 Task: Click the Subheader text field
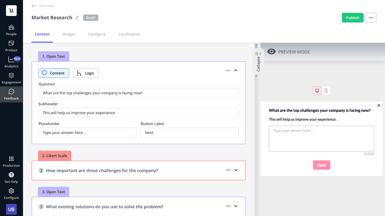pos(139,112)
